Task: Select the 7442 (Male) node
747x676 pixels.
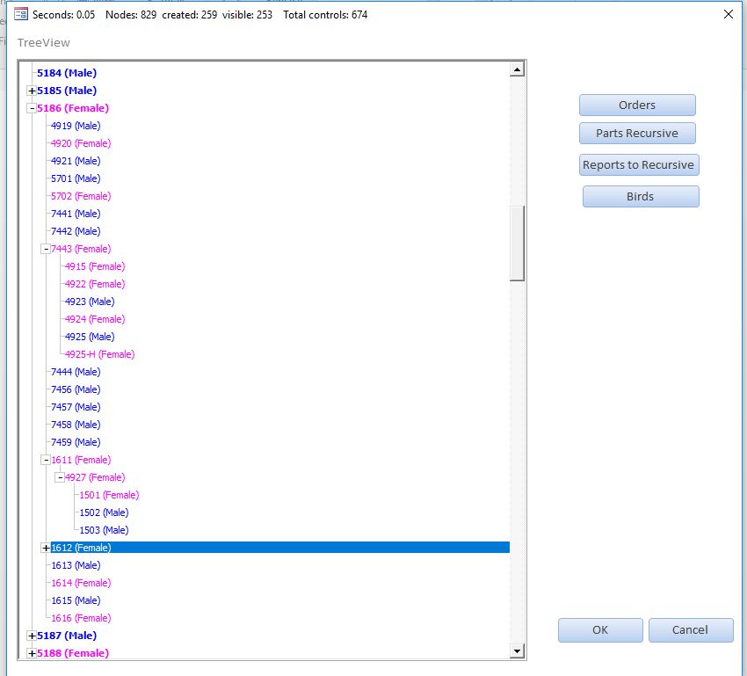Action: coord(76,231)
